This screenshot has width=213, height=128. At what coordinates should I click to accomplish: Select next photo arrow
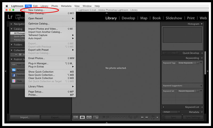point(146,117)
